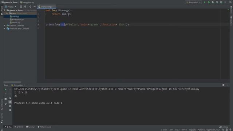Screen dimensions: 233x131
Task: Select Scratches and Consoles tree item
Action: click(x=19, y=28)
